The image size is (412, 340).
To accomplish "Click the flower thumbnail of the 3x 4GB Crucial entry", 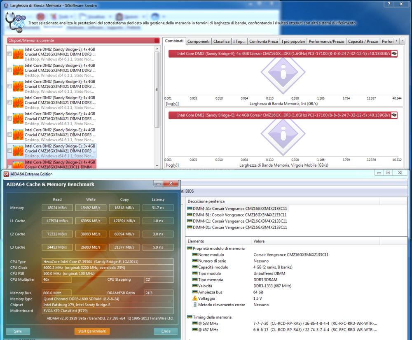I will tap(18, 151).
